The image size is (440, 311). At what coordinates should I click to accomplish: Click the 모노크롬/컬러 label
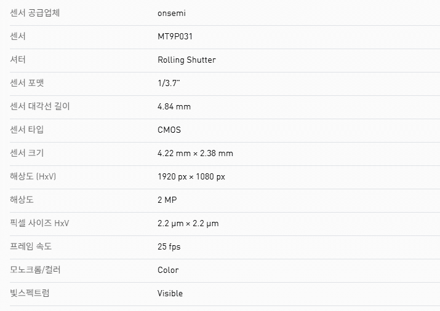pyautogui.click(x=35, y=270)
